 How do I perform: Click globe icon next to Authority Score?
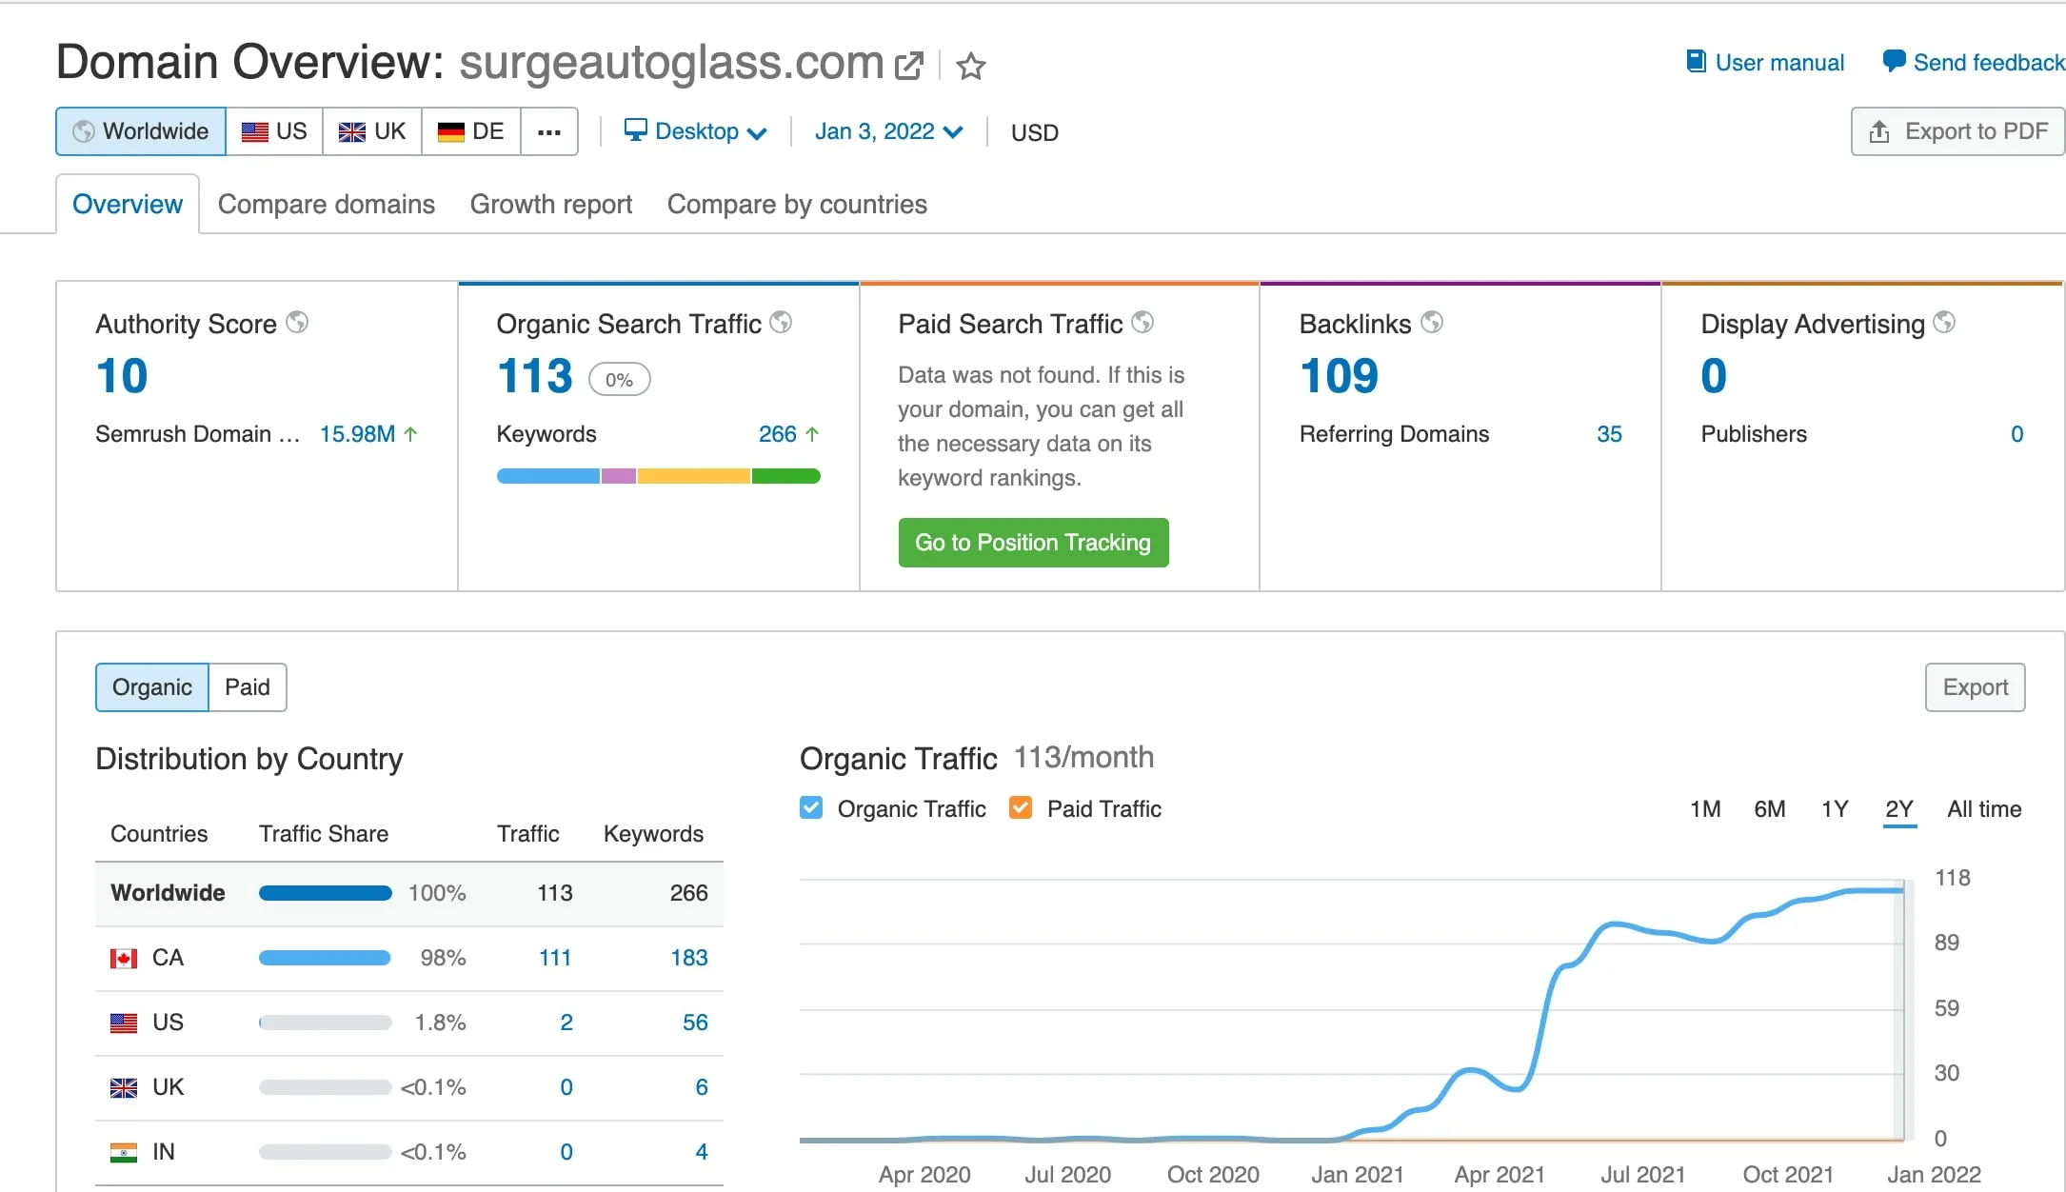pos(297,323)
